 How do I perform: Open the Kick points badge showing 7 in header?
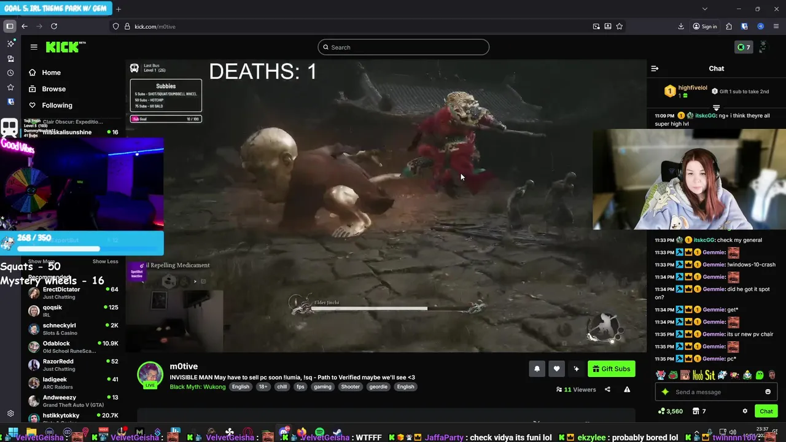(x=744, y=47)
